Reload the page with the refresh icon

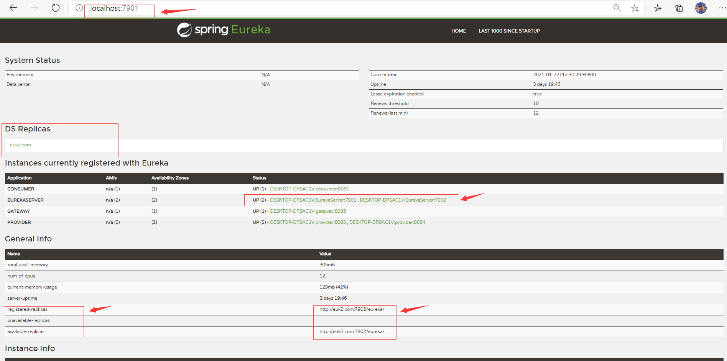[x=55, y=8]
